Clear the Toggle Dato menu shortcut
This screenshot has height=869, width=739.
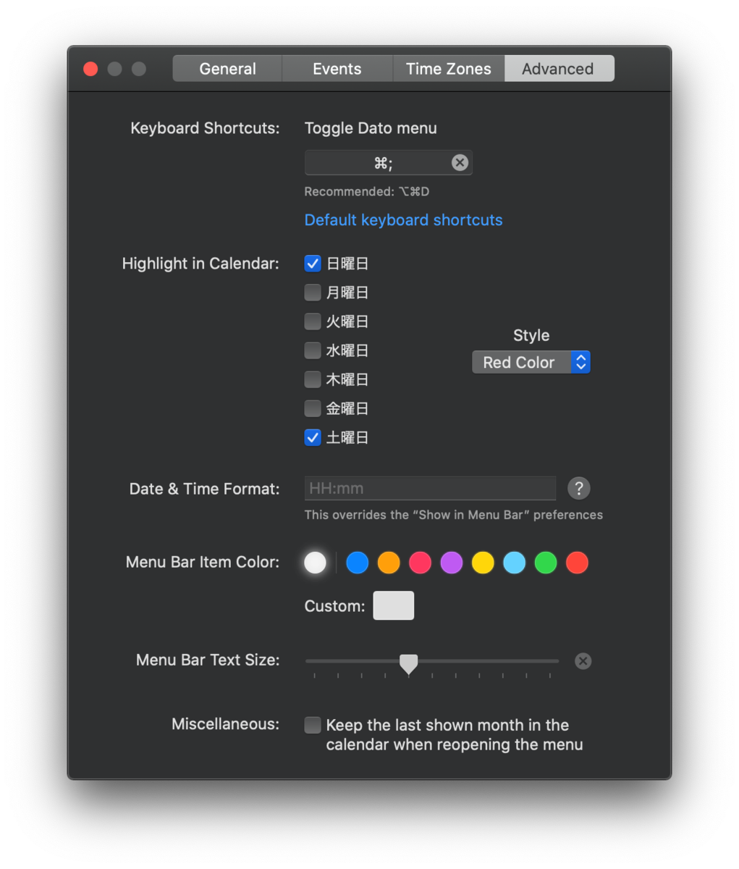[x=460, y=162]
